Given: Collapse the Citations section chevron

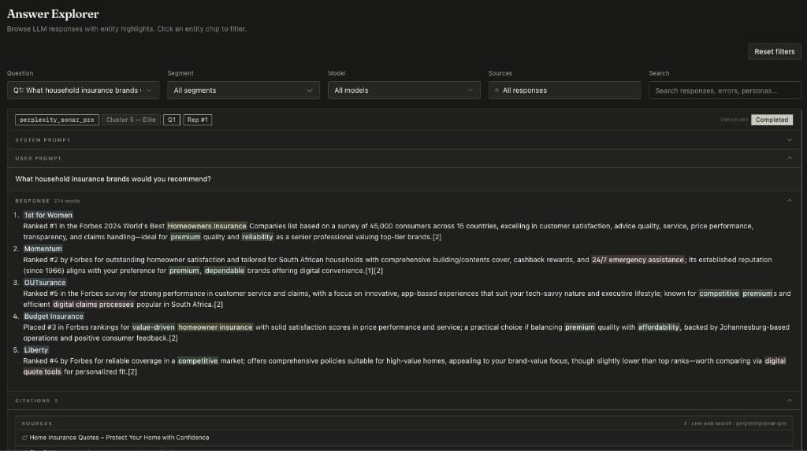Looking at the screenshot, I should coord(789,400).
